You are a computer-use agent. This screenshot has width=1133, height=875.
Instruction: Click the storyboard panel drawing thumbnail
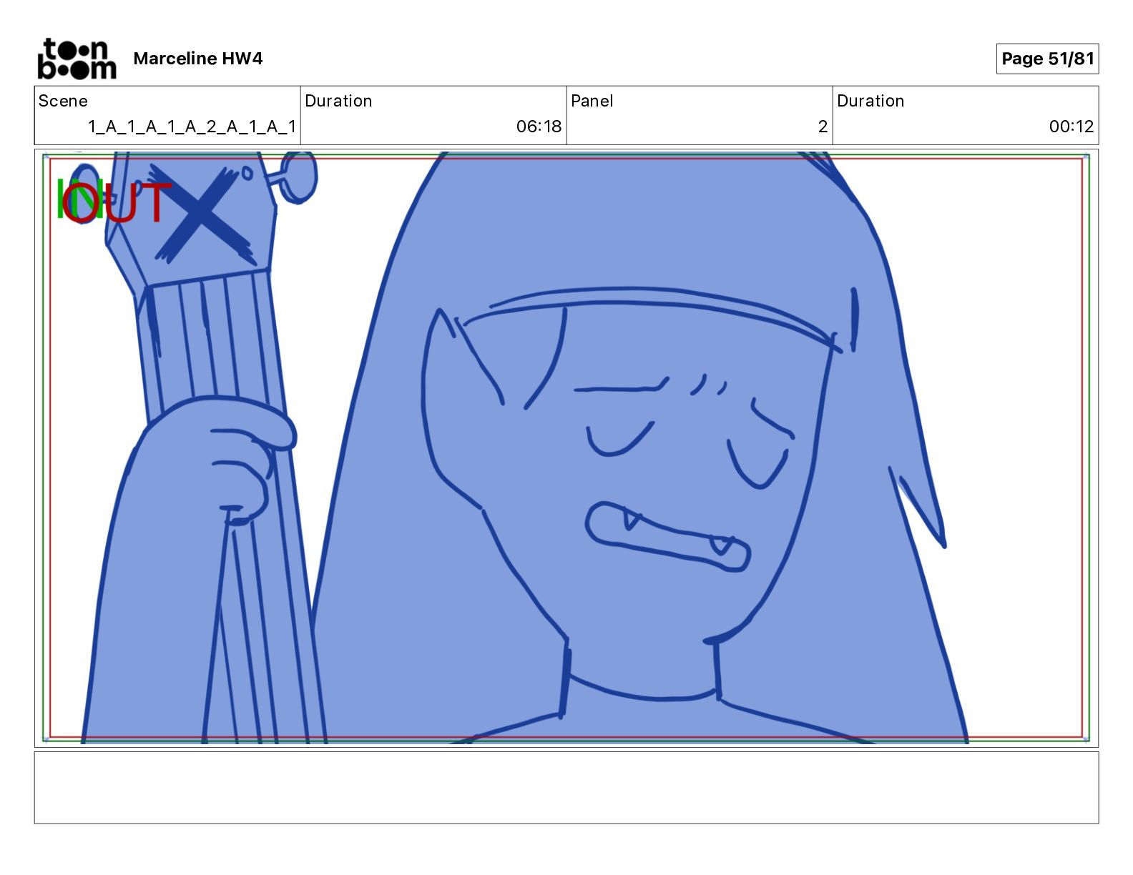pos(566,448)
